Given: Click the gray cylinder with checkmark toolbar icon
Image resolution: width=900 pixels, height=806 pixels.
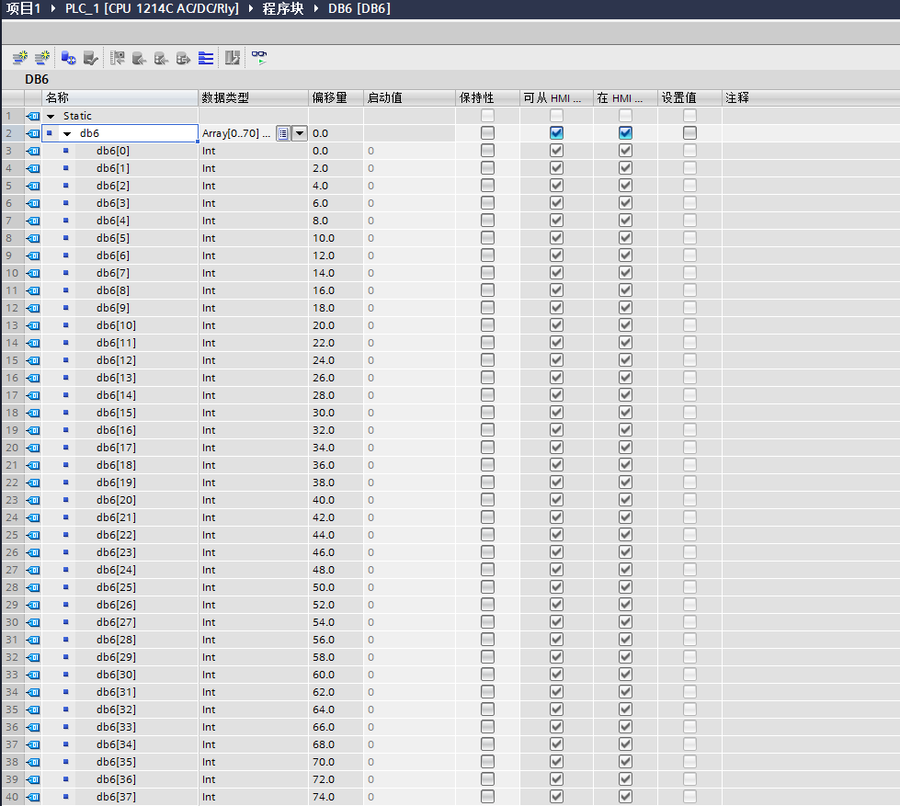Looking at the screenshot, I should [x=90, y=58].
